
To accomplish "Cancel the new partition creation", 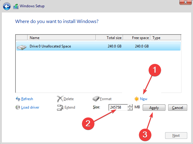I will point(178,108).
